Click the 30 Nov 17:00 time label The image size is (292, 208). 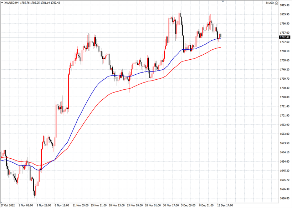tap(171, 205)
